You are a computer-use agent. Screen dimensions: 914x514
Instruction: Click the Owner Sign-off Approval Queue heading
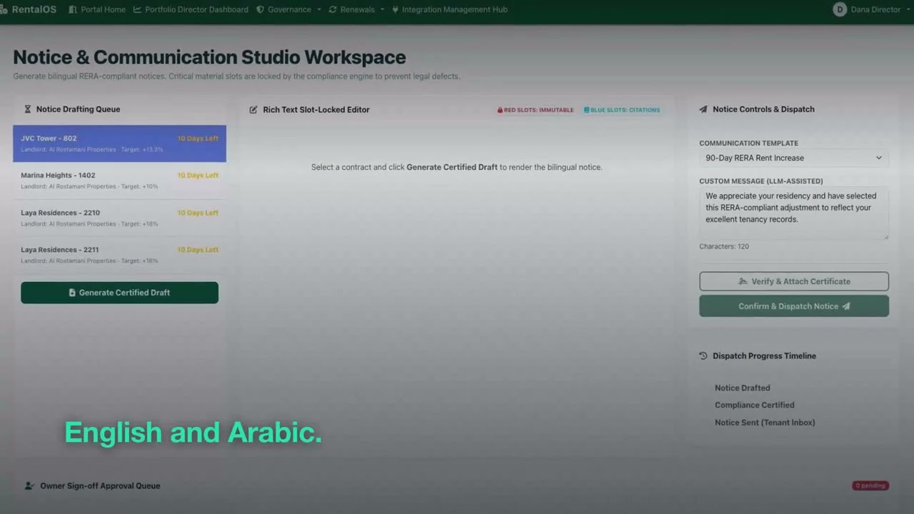[x=100, y=485]
